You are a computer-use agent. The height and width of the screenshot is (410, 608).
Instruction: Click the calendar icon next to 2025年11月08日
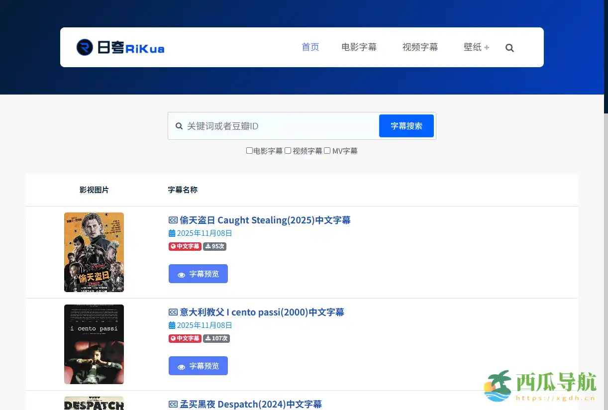(172, 233)
